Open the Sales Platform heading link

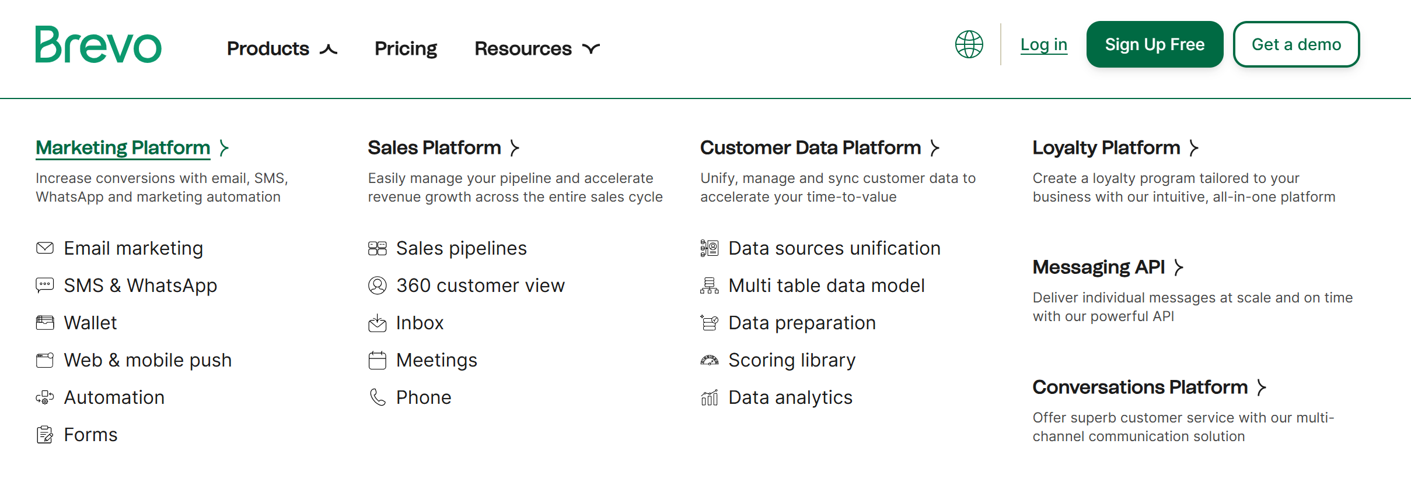point(434,148)
